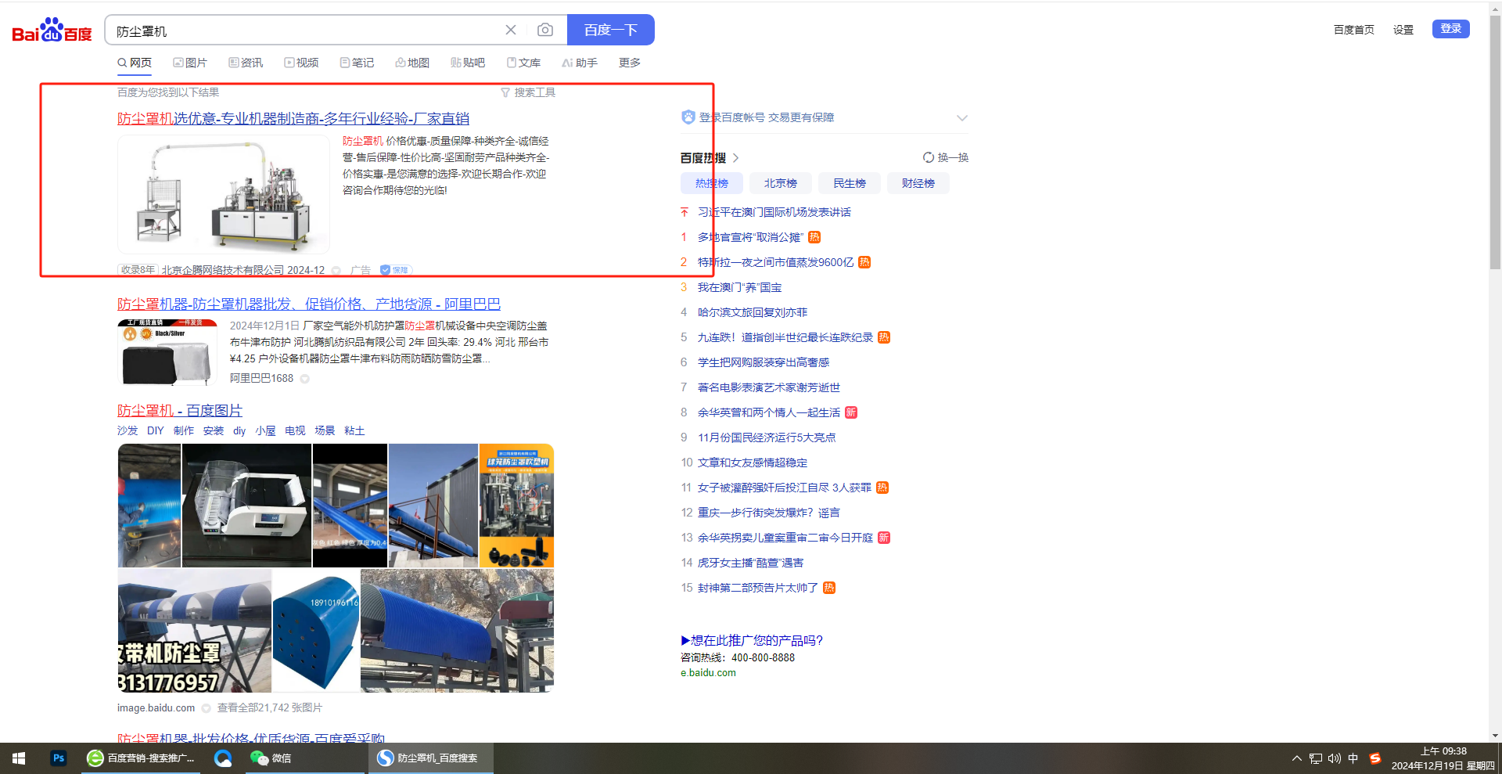1502x774 pixels.
Task: Select the 热搜榜 tab
Action: pyautogui.click(x=712, y=183)
